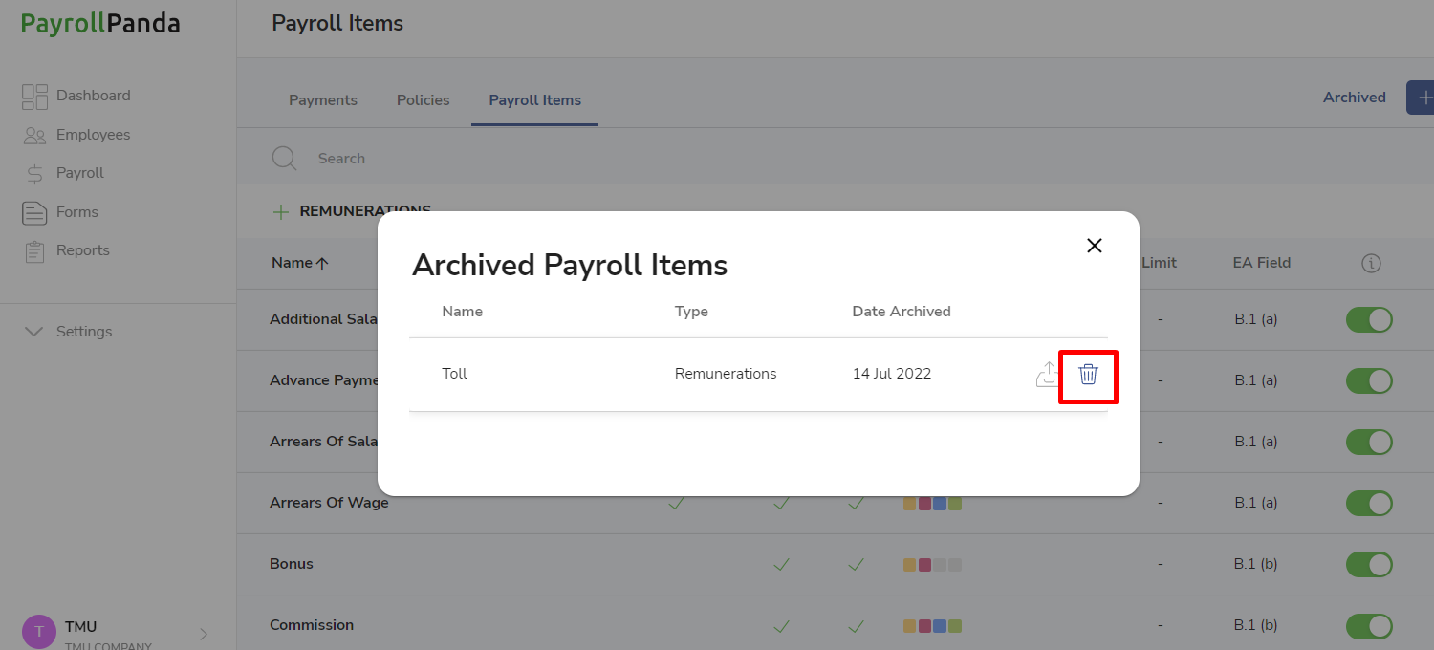1434x650 pixels.
Task: Toggle the Arrears Of Salary row switch
Action: pos(1369,442)
